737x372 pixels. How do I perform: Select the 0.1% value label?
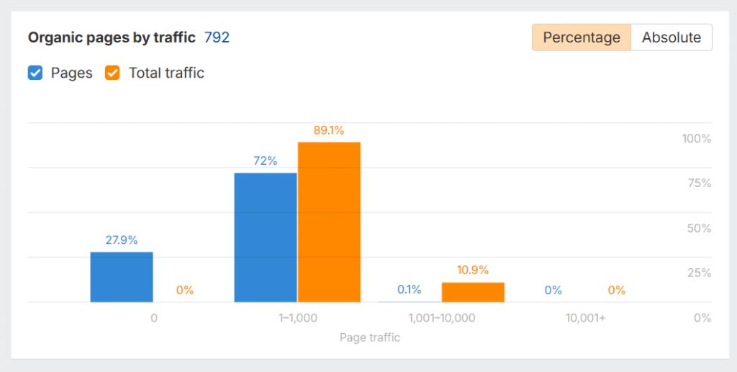coord(409,290)
